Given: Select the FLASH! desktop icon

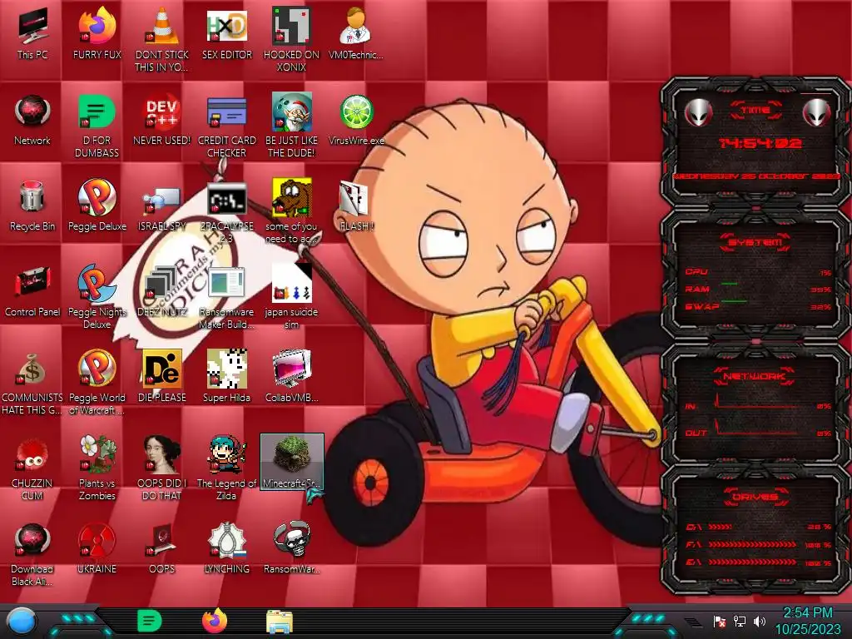Looking at the screenshot, I should coord(356,206).
